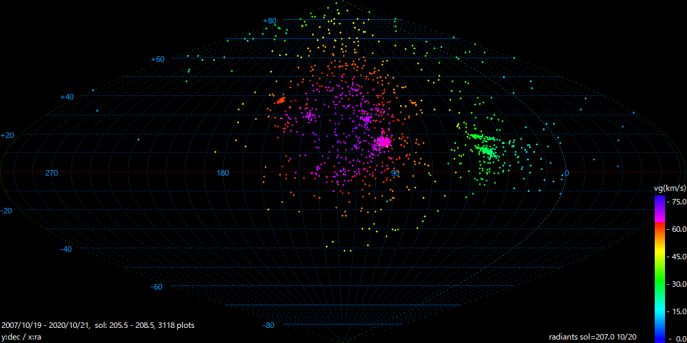Image resolution: width=687 pixels, height=343 pixels.
Task: Click the -40 declination label
Action: pyautogui.click(x=66, y=249)
